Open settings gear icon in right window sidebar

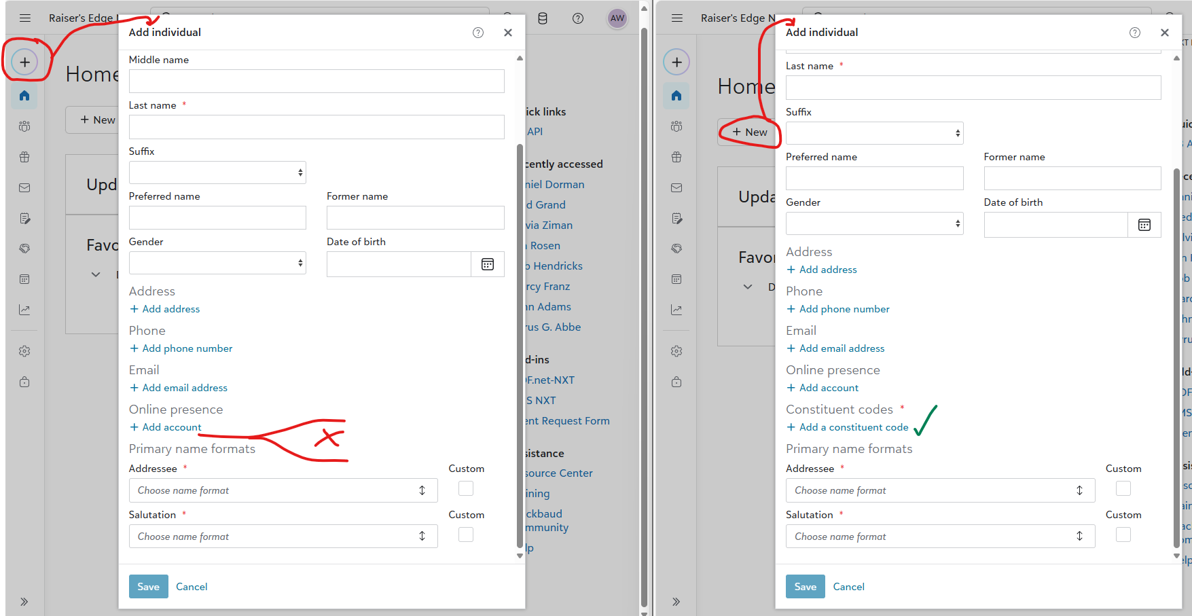pyautogui.click(x=676, y=351)
